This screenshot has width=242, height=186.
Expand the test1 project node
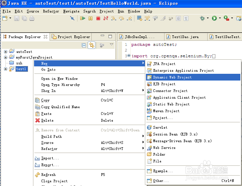click(x=5, y=69)
